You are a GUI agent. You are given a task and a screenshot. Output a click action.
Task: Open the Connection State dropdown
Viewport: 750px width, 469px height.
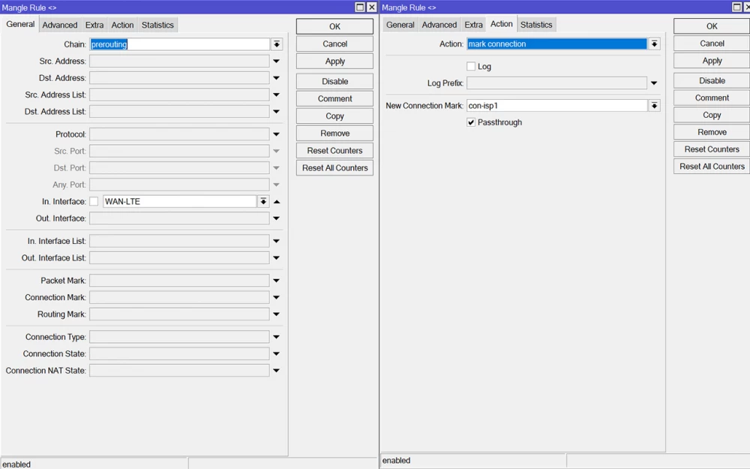276,353
